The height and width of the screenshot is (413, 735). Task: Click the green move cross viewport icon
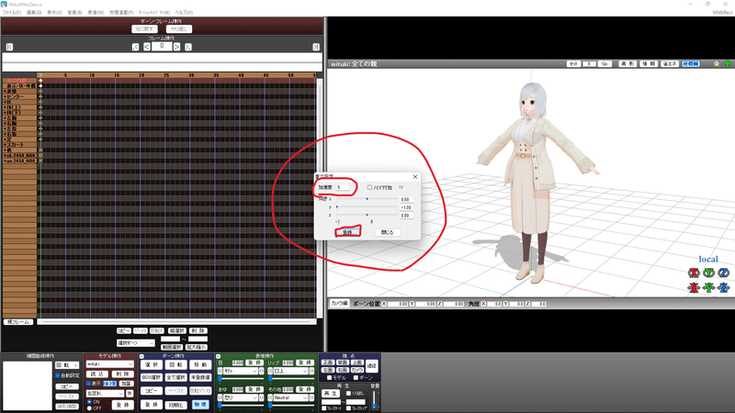pos(727,63)
